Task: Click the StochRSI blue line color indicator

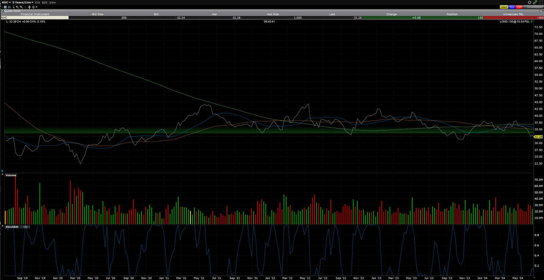Action: (x=22, y=227)
